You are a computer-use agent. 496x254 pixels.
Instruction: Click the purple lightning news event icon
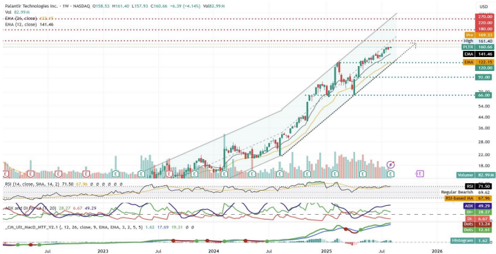[391, 165]
